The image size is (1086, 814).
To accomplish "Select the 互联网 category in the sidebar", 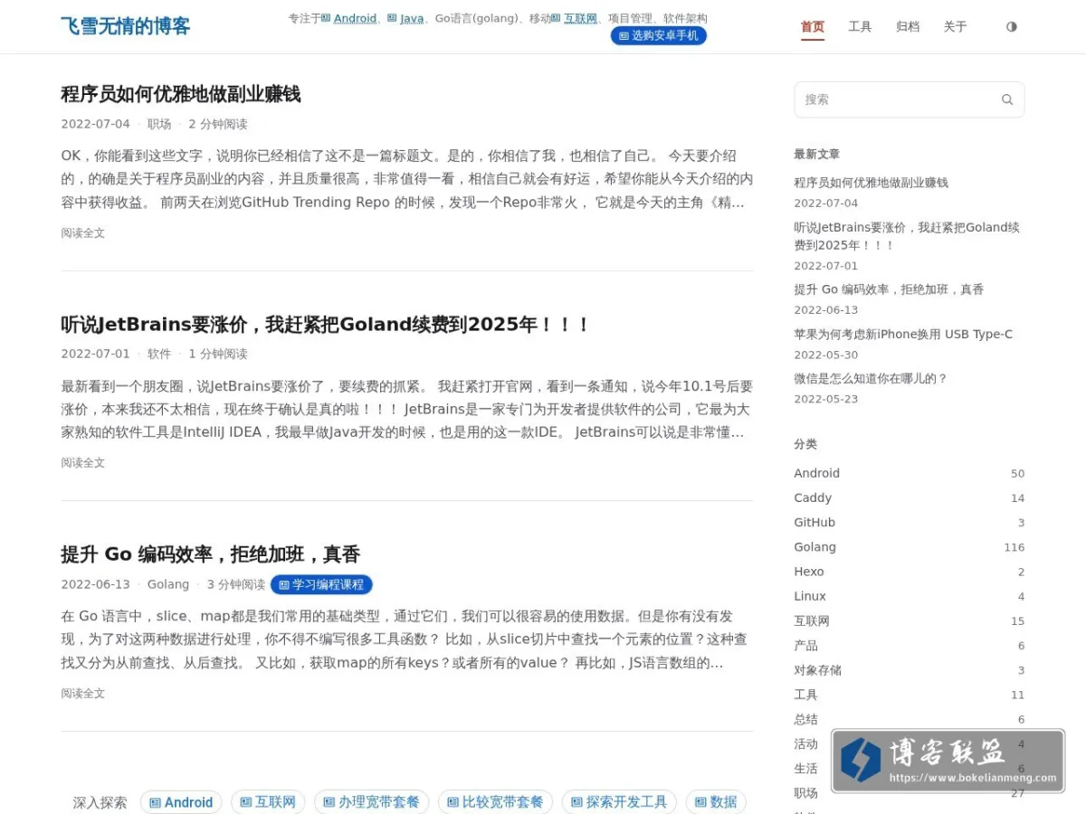I will tap(812, 620).
